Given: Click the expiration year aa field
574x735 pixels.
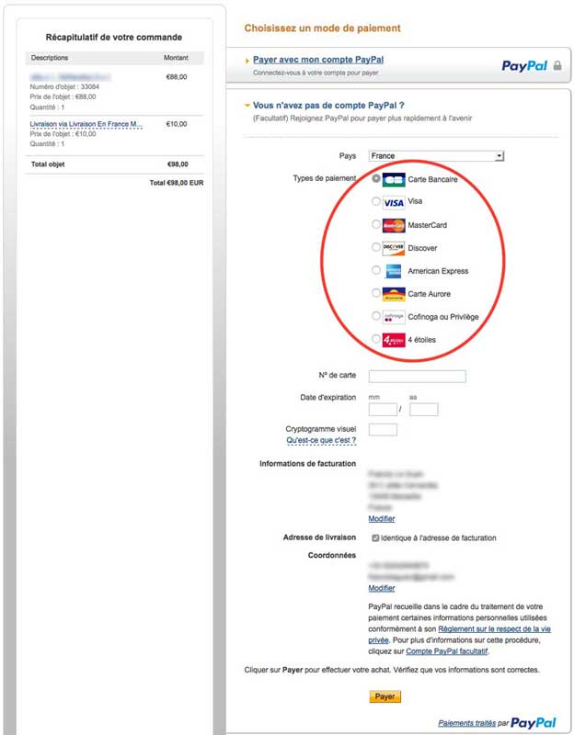Looking at the screenshot, I should tap(423, 409).
